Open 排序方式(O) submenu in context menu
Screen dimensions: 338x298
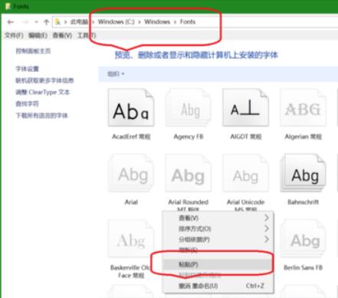(x=218, y=228)
